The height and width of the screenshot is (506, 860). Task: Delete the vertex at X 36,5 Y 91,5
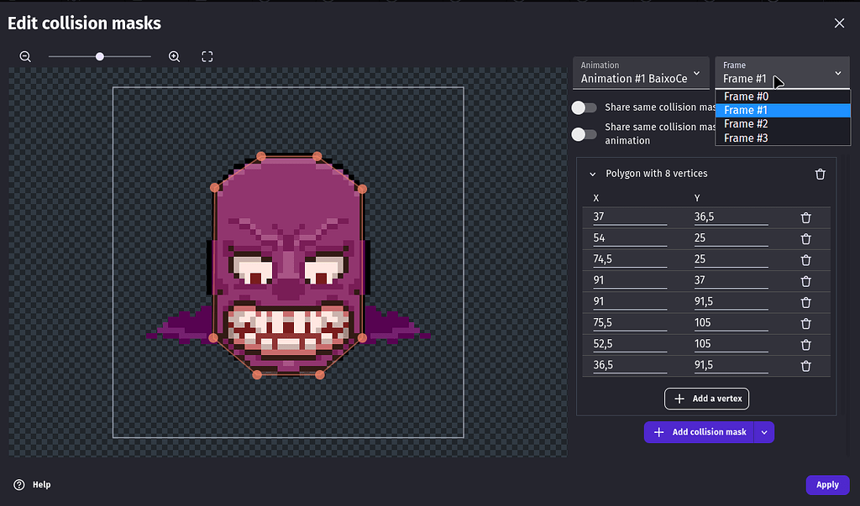tap(805, 365)
